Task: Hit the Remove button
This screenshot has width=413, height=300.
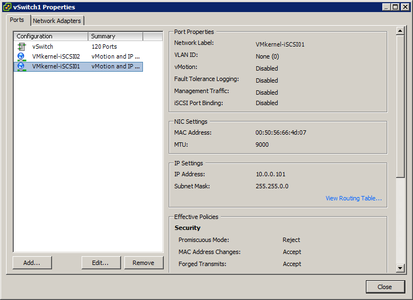Action: click(x=144, y=263)
